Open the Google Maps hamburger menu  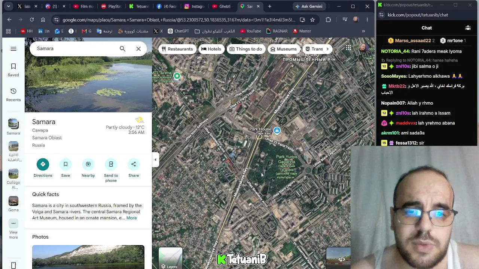pyautogui.click(x=13, y=49)
